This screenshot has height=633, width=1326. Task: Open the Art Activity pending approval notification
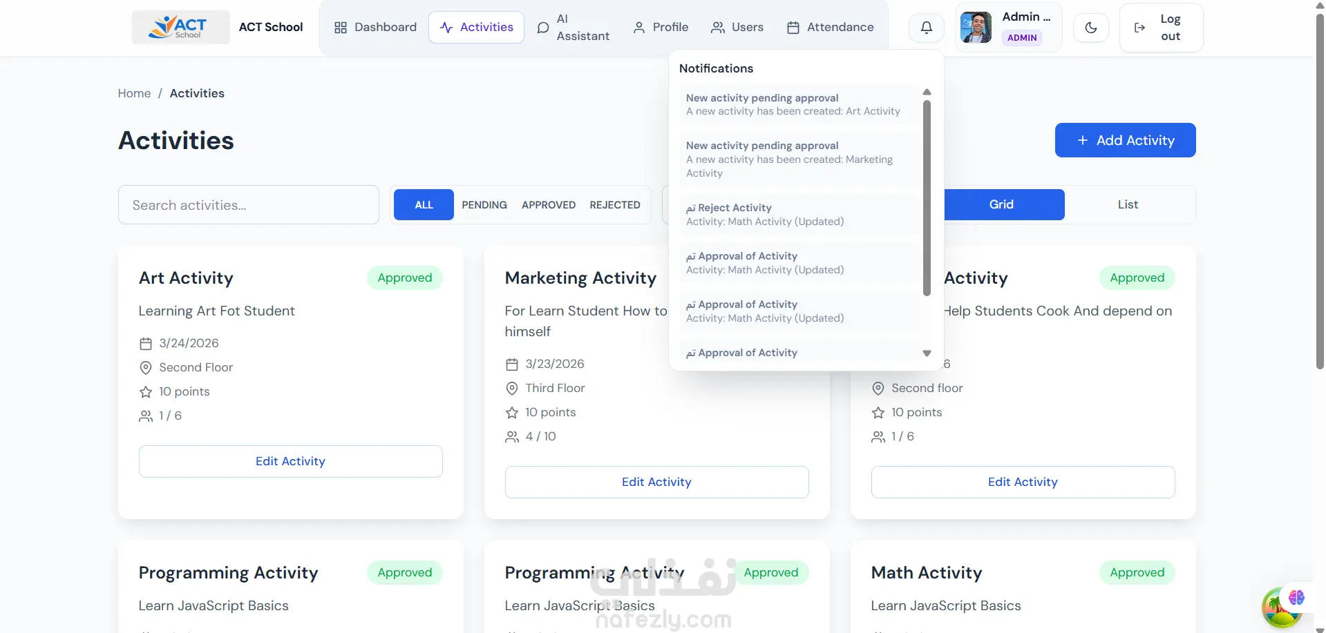coord(799,105)
